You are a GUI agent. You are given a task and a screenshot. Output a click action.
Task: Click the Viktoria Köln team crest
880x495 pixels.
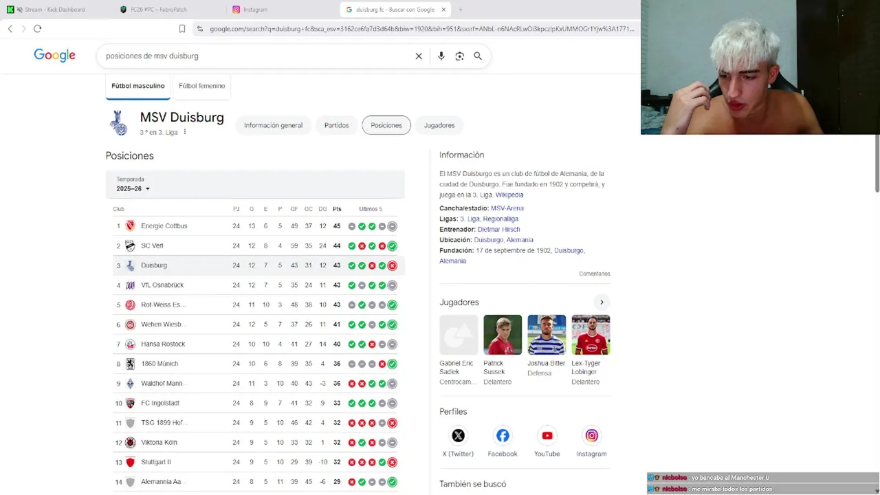pos(130,443)
